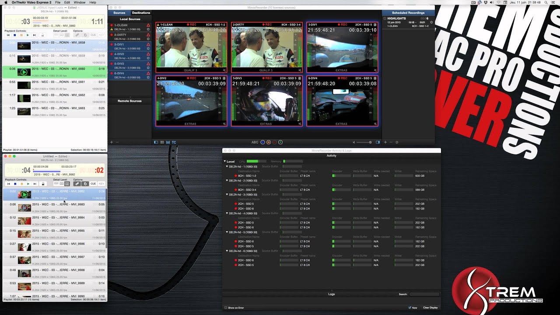This screenshot has height=315, width=560.
Task: Open the Help menu
Action: (93, 3)
